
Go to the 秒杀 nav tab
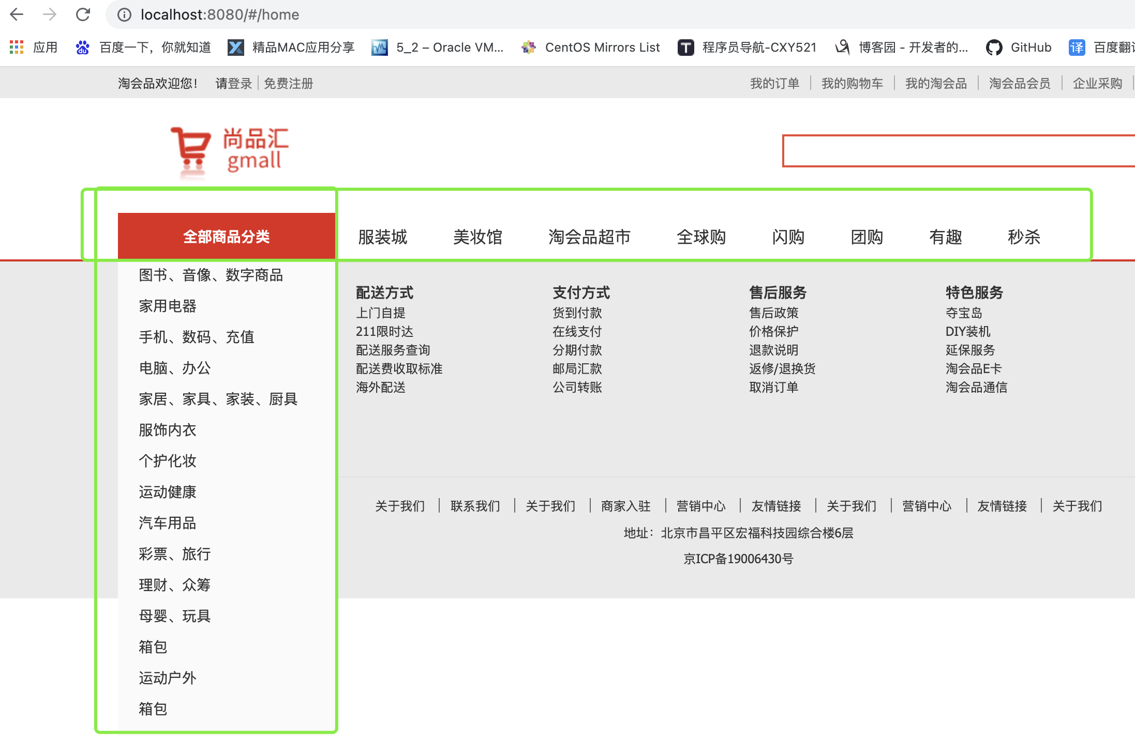pos(1023,237)
